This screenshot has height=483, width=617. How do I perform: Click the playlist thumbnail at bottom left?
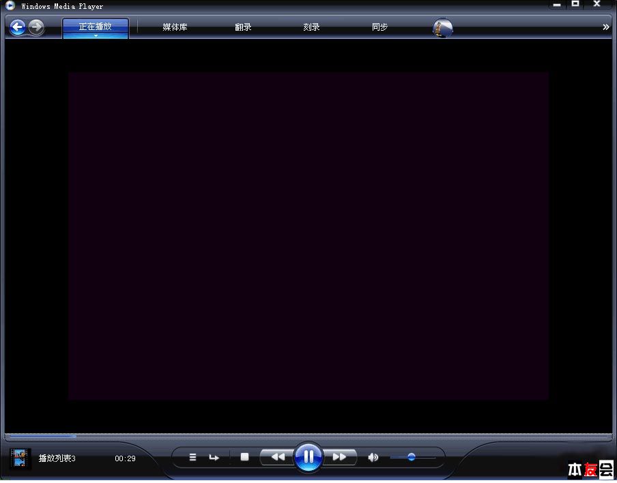click(19, 458)
